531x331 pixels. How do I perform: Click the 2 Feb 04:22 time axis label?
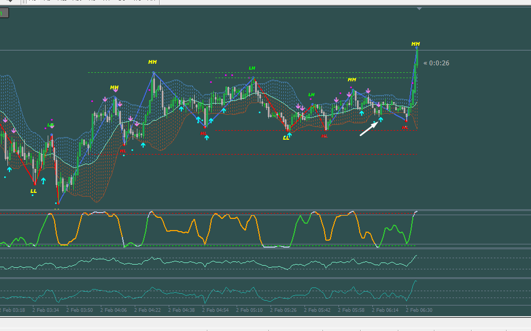coord(147,310)
